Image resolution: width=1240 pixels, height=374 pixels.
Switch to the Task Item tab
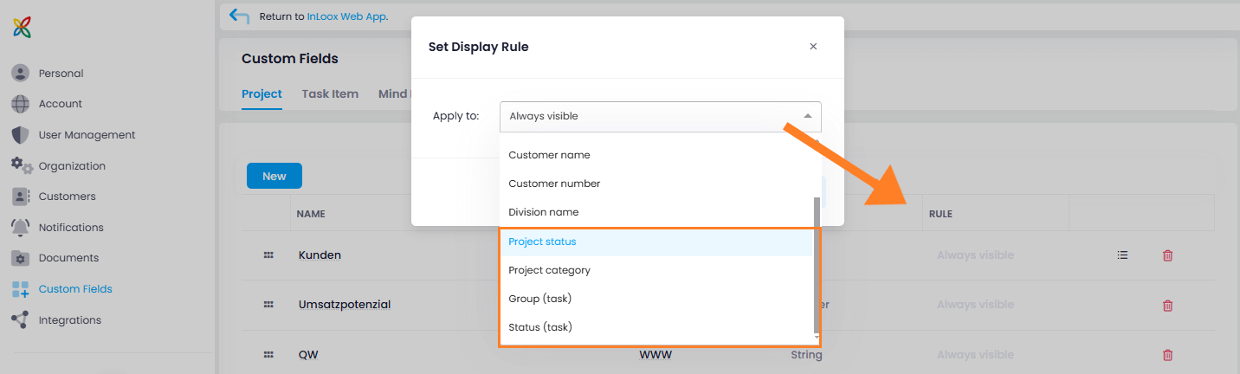point(330,93)
